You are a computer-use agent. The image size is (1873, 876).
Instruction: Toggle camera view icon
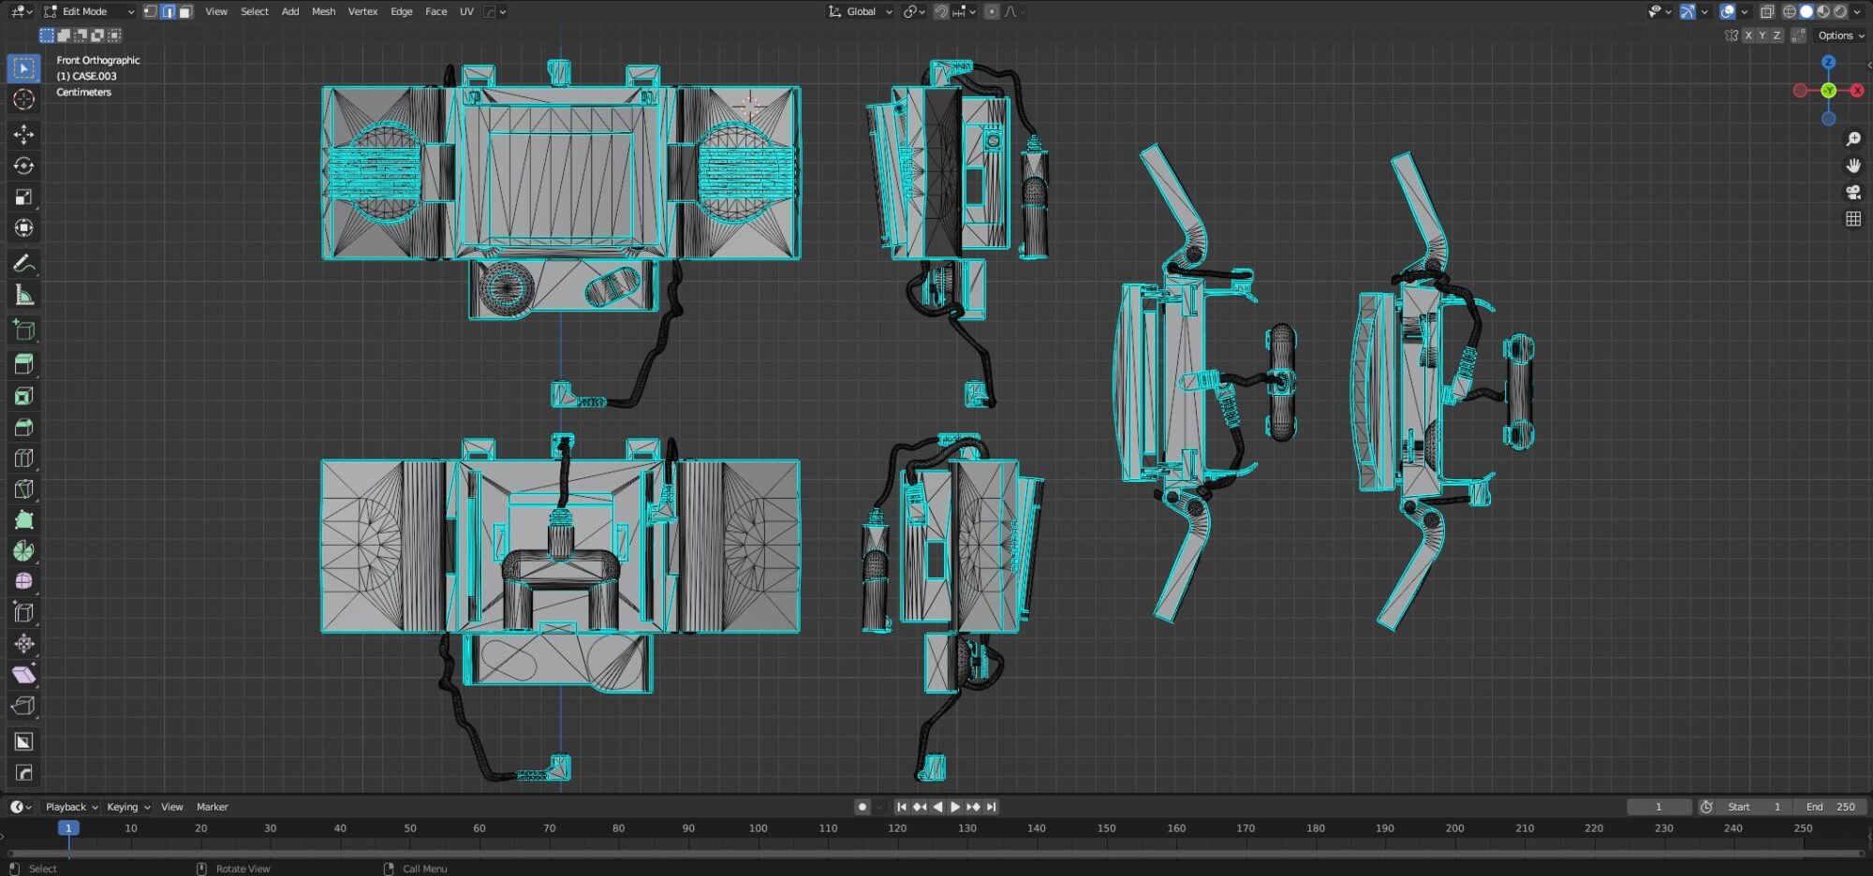1852,192
